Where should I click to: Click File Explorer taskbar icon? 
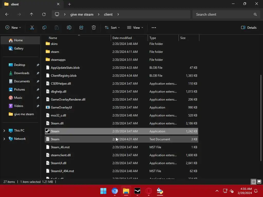point(126,191)
